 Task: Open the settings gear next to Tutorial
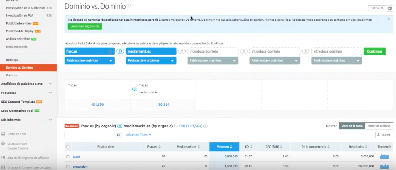(390, 8)
